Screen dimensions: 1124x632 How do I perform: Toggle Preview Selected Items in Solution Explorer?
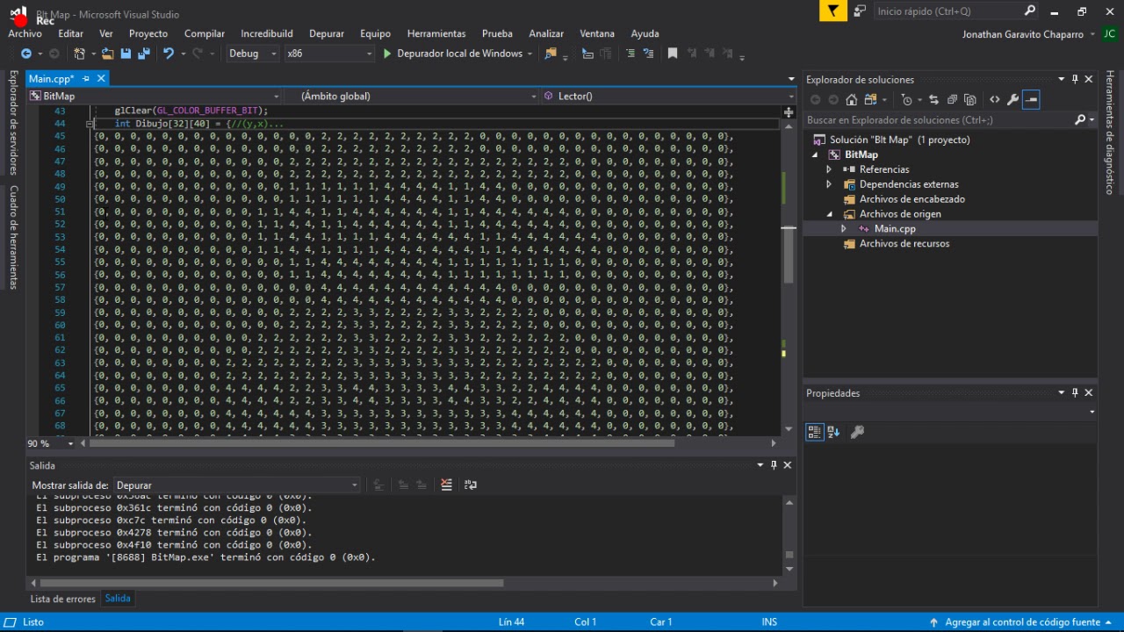[x=1032, y=100]
